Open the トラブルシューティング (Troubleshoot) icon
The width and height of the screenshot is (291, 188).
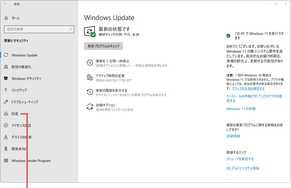tap(6, 102)
